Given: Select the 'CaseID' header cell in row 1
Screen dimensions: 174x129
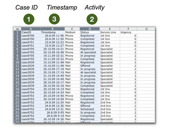Looking at the screenshot, I should (x=30, y=32).
